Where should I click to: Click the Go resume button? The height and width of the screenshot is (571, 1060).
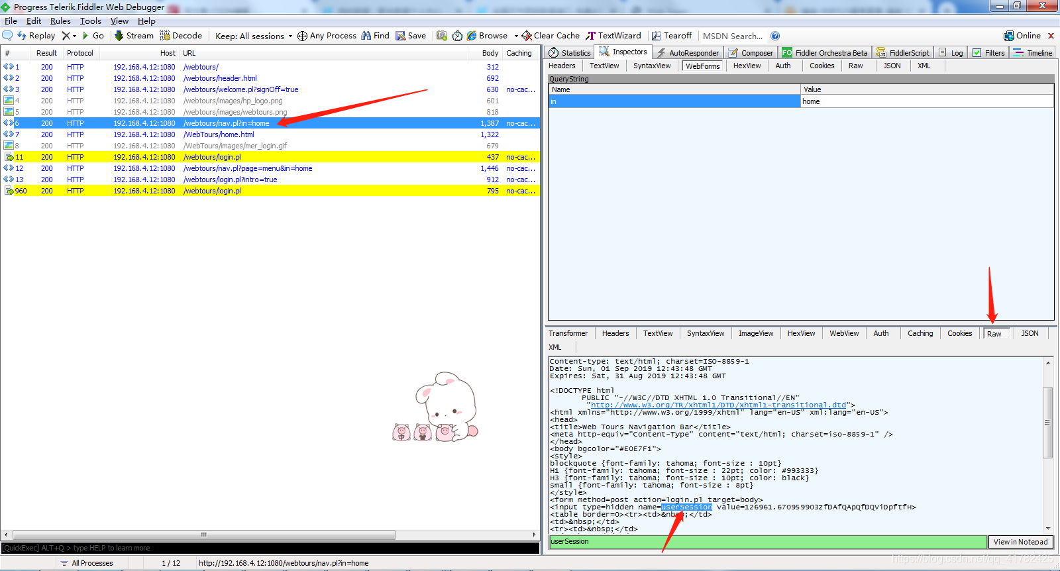coord(93,36)
